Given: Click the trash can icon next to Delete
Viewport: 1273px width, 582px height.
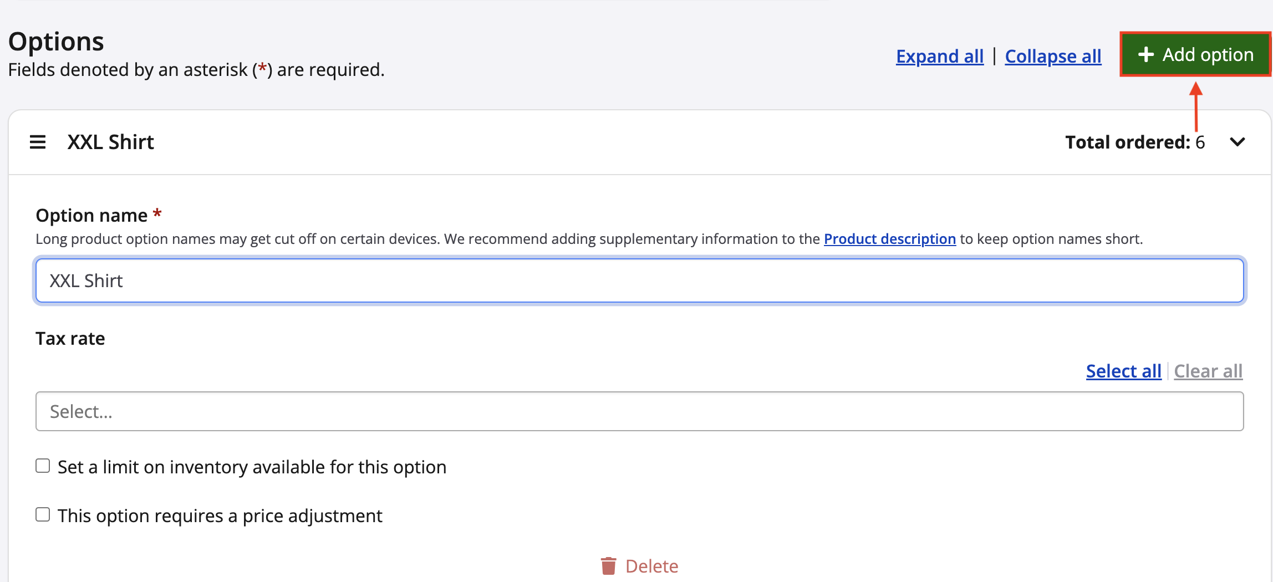Looking at the screenshot, I should (608, 566).
